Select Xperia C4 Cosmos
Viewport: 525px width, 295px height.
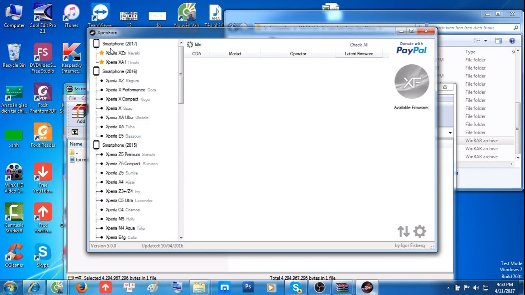pos(122,210)
